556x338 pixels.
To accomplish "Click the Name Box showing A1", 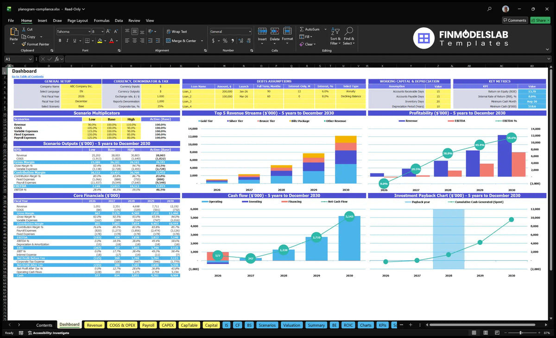I will (x=19, y=59).
